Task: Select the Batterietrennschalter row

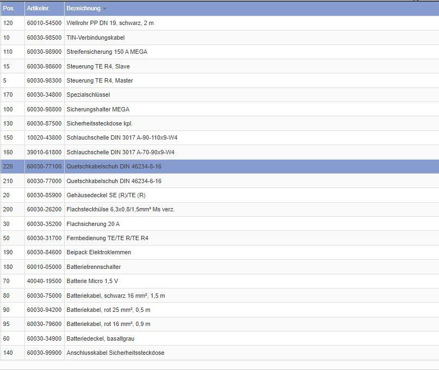Action: click(93, 267)
